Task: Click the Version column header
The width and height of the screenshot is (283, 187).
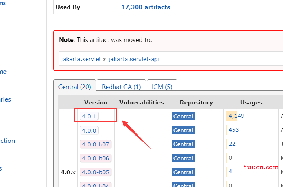Action: (x=96, y=103)
